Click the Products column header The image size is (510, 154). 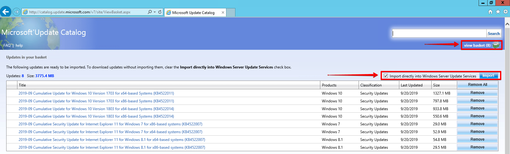coord(339,85)
